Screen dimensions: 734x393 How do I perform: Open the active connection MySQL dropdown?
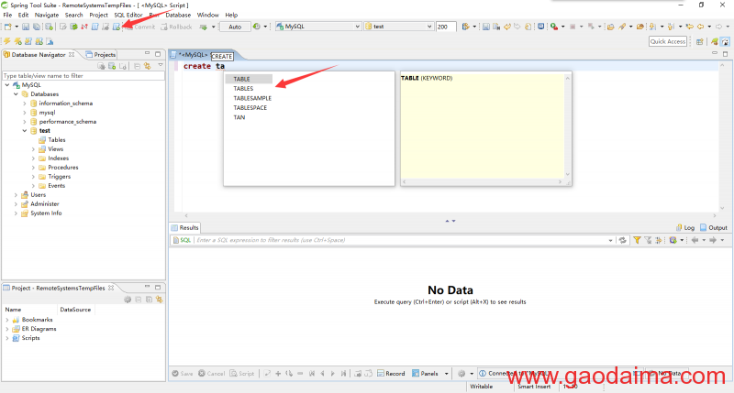pyautogui.click(x=318, y=27)
